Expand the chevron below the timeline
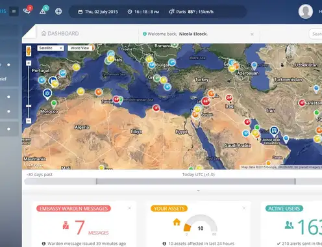Screen dimensions: 322x247 [x=198, y=190]
